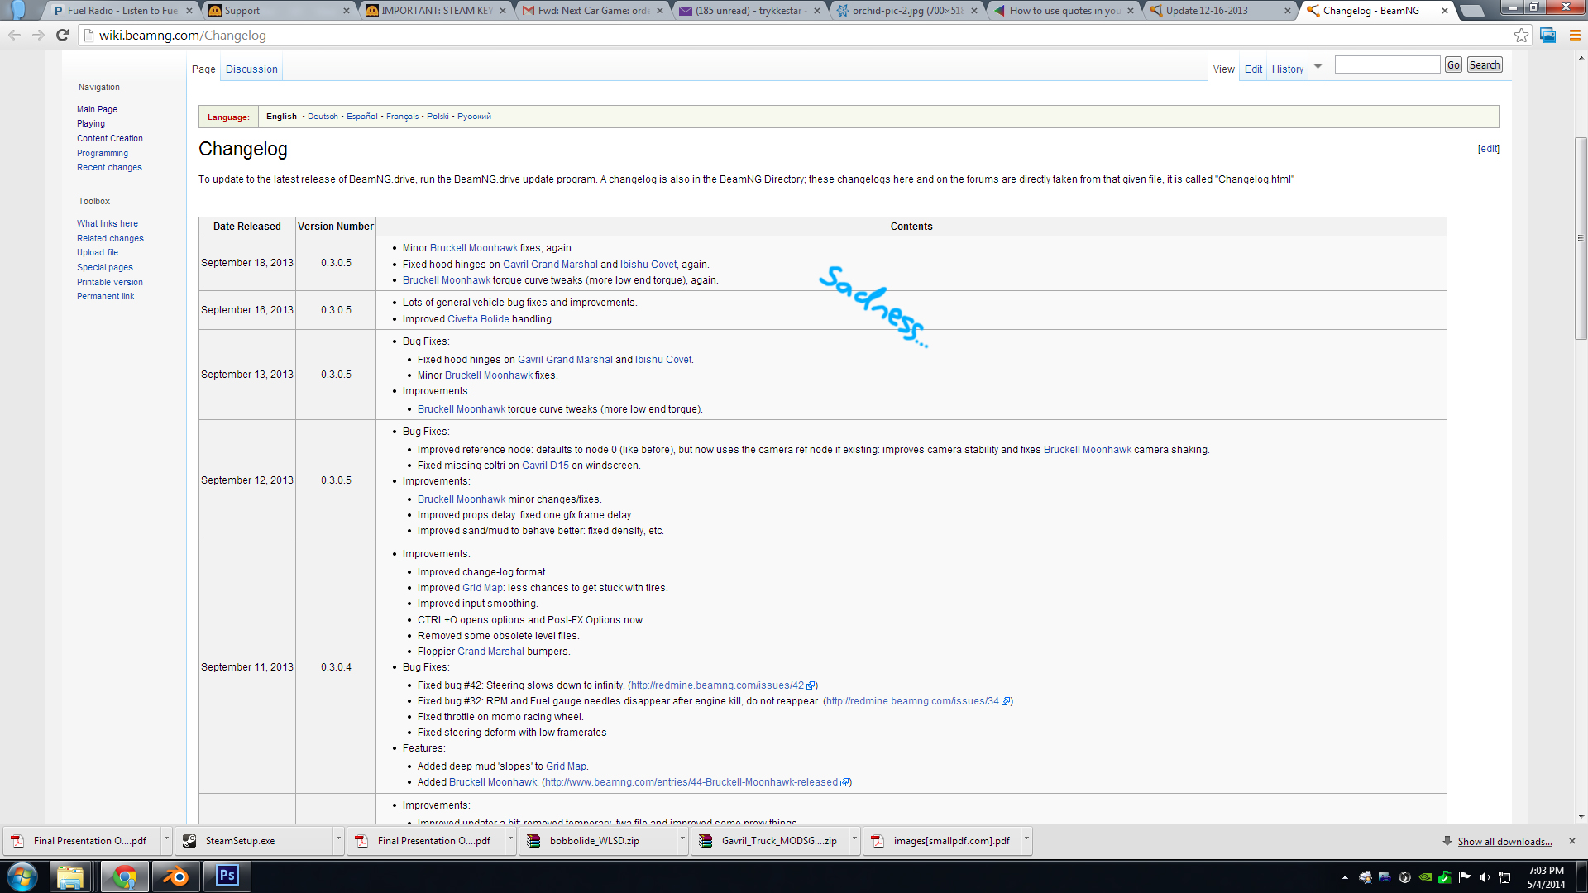Click the wiki search input field
The image size is (1588, 893).
(1387, 65)
